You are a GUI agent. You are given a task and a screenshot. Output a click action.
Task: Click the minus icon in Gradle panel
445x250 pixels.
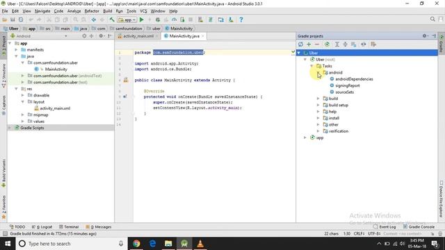(x=317, y=44)
